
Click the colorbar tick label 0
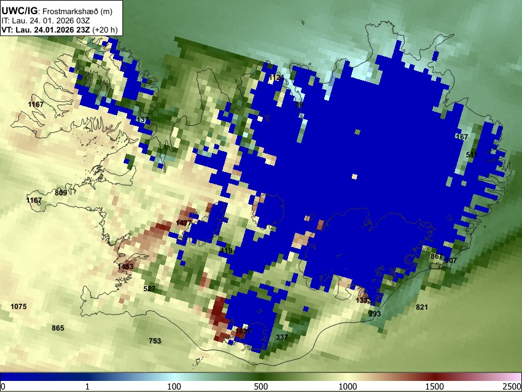[3, 386]
